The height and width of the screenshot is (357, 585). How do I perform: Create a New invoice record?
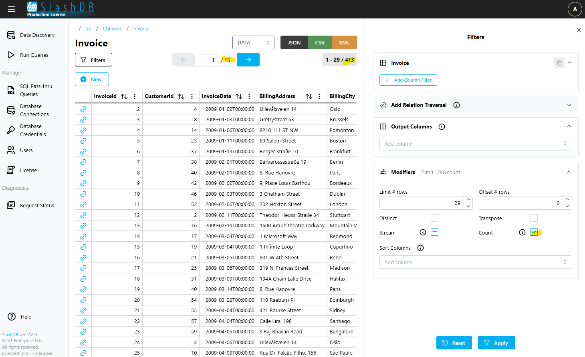pyautogui.click(x=92, y=79)
